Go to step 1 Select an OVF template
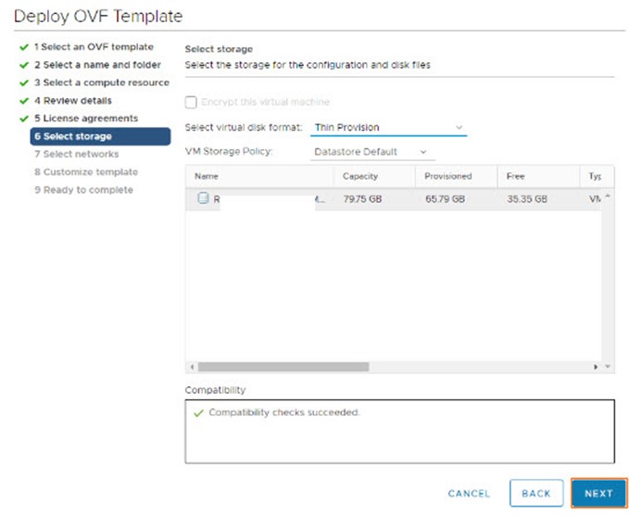 (x=94, y=47)
